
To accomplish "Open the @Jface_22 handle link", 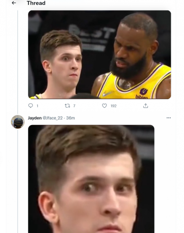I will click(x=53, y=118).
